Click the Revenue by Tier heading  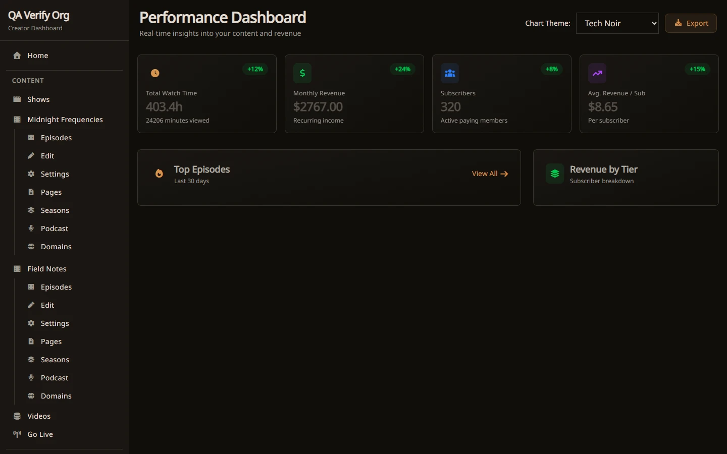[604, 169]
